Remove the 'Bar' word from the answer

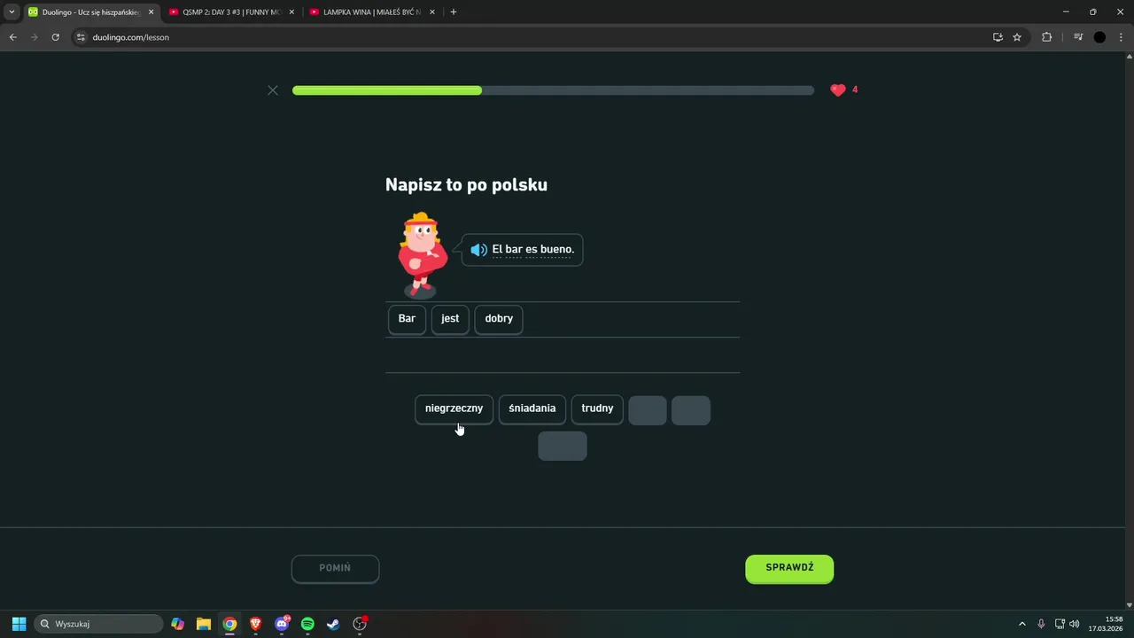tap(407, 319)
